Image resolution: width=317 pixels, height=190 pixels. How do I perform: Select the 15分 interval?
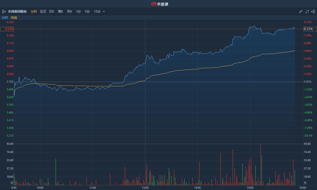click(x=97, y=12)
